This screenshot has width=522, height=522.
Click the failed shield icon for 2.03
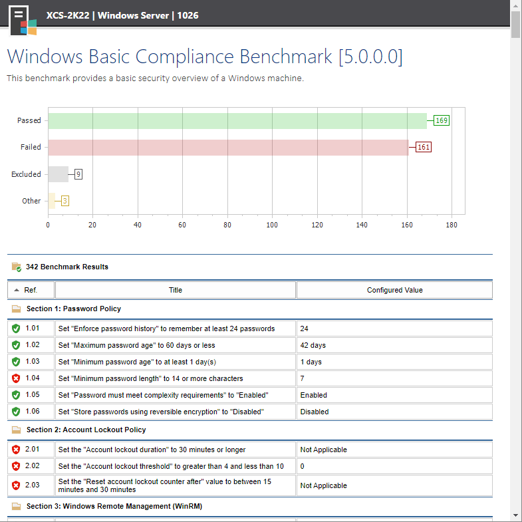16,485
